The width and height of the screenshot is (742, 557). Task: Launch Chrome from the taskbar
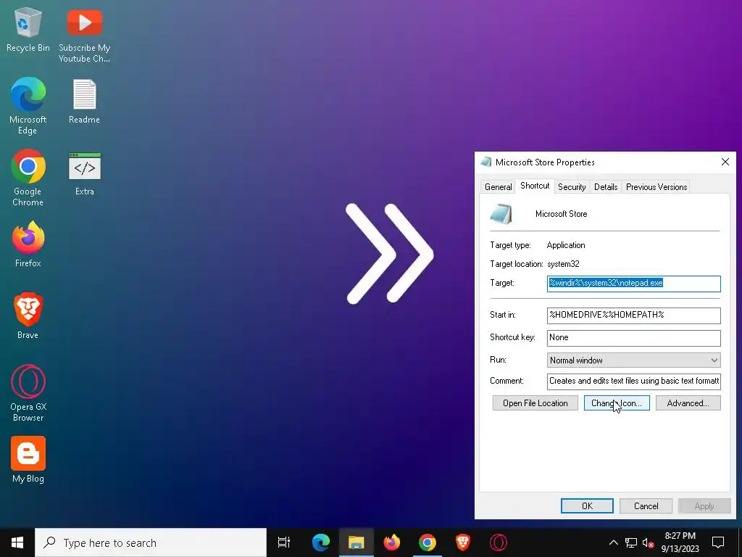point(428,542)
